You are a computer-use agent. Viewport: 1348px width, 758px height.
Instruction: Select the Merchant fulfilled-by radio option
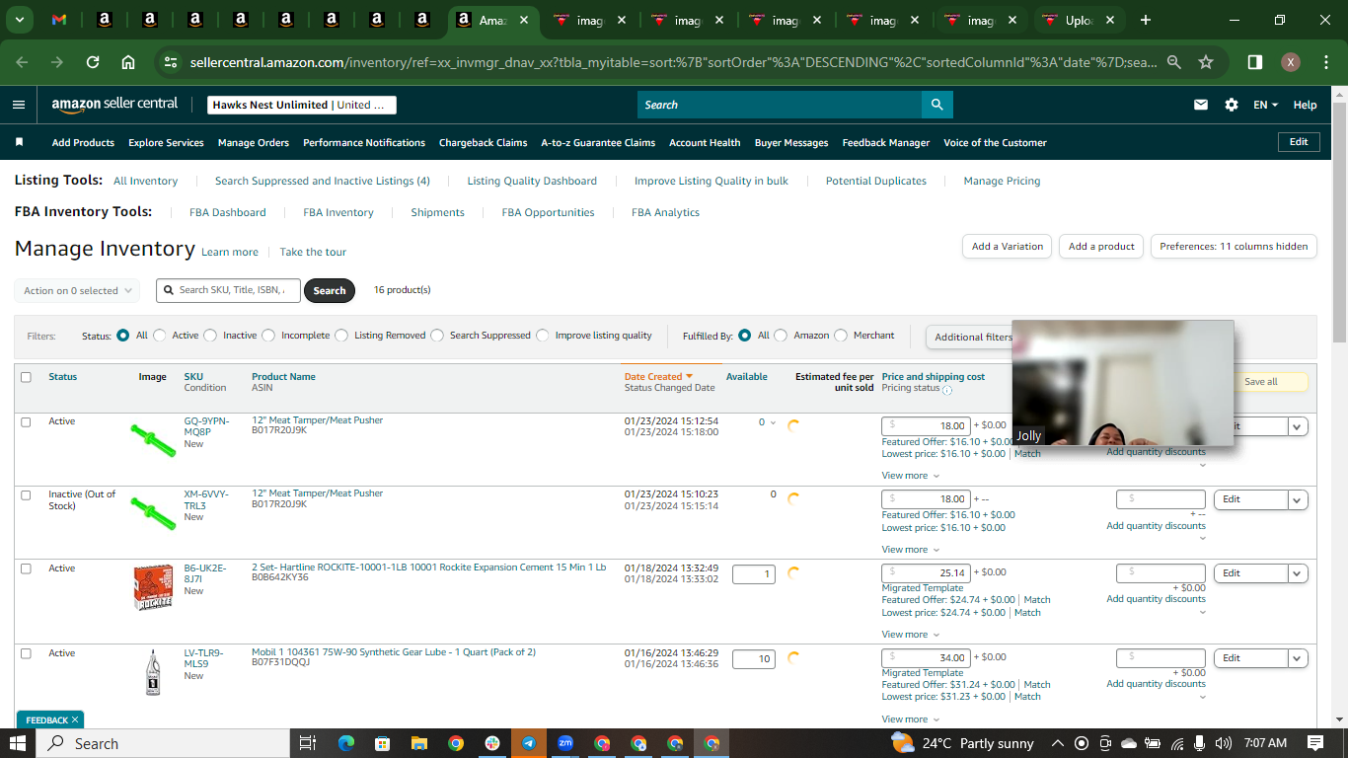(841, 336)
